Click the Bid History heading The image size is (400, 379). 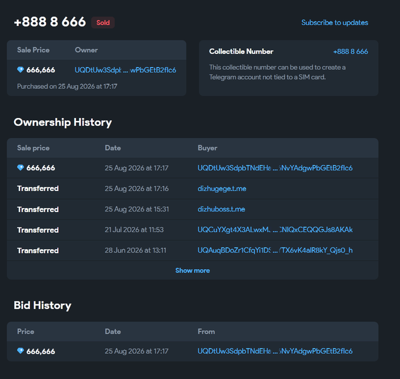coord(42,306)
